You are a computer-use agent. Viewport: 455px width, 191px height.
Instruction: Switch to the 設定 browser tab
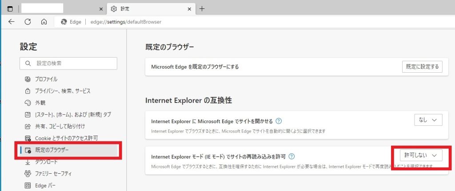[147, 8]
